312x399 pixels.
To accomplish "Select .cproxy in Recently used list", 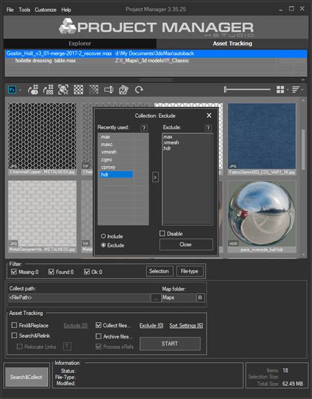I will point(108,167).
